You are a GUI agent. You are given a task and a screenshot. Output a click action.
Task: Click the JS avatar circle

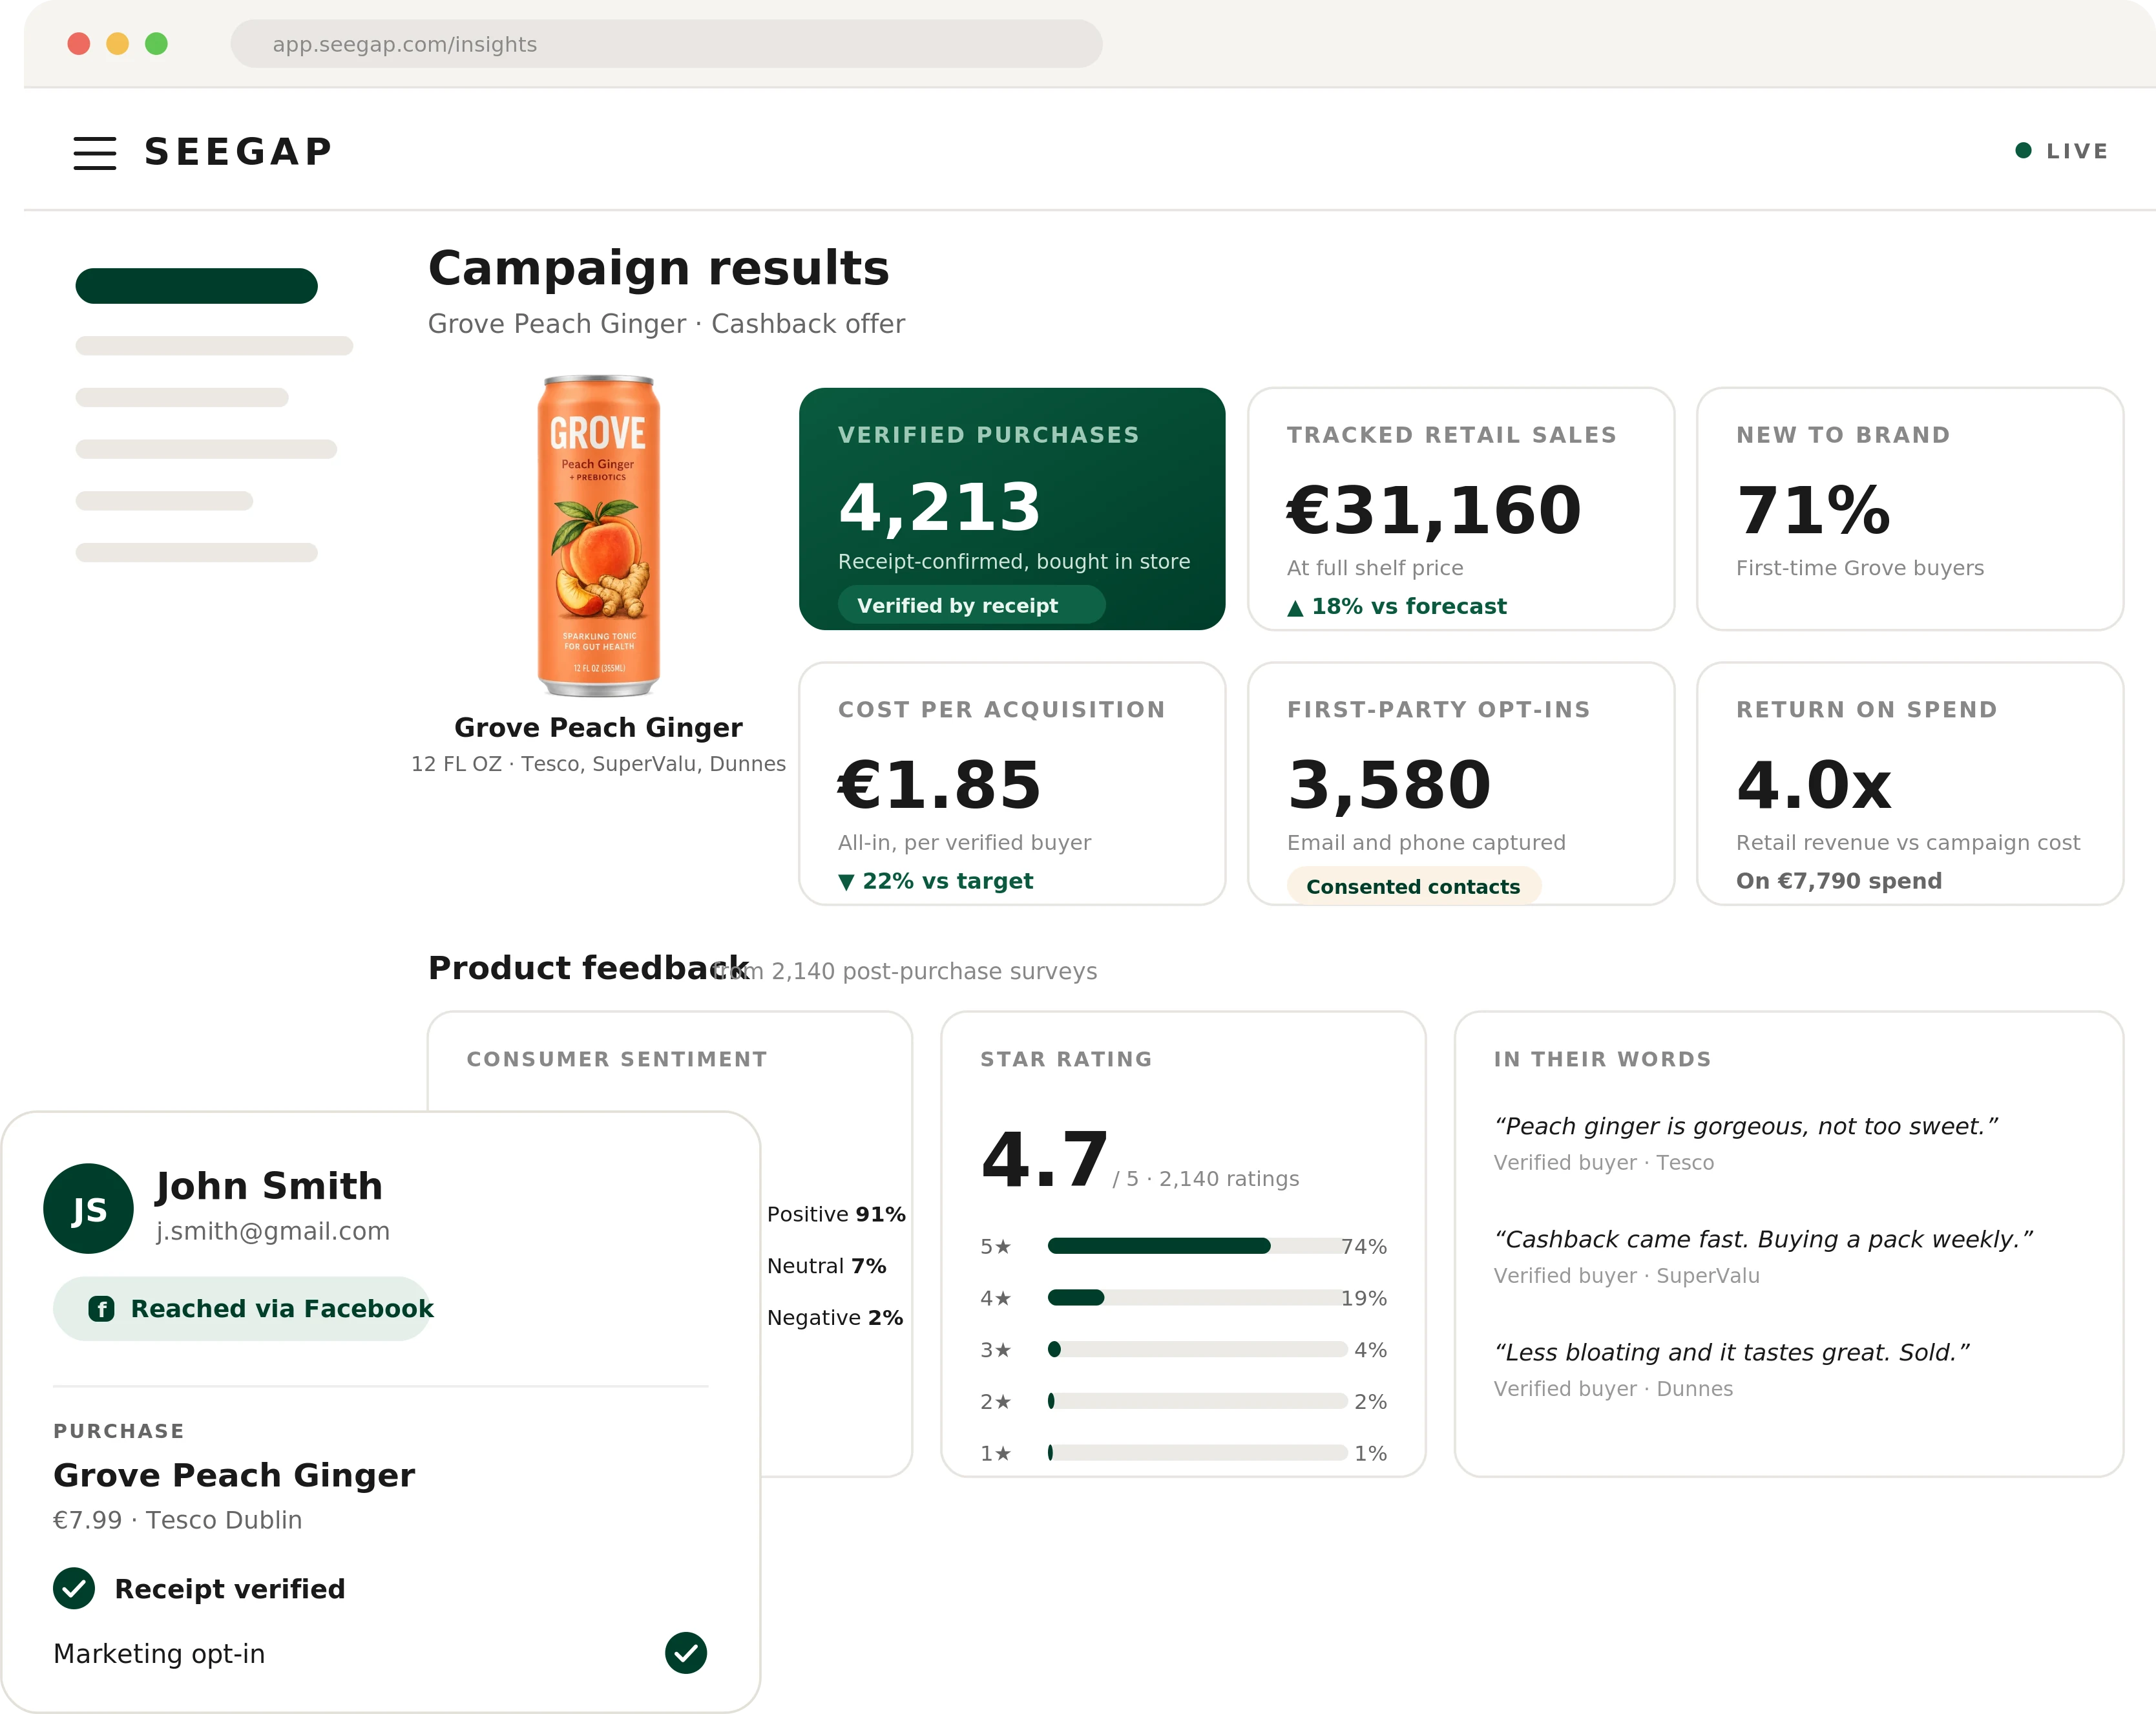[88, 1209]
